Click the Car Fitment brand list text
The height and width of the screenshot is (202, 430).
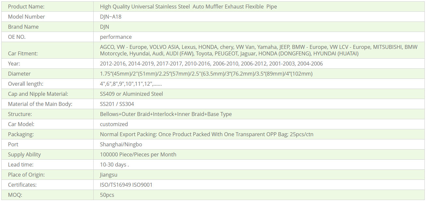click(x=259, y=50)
